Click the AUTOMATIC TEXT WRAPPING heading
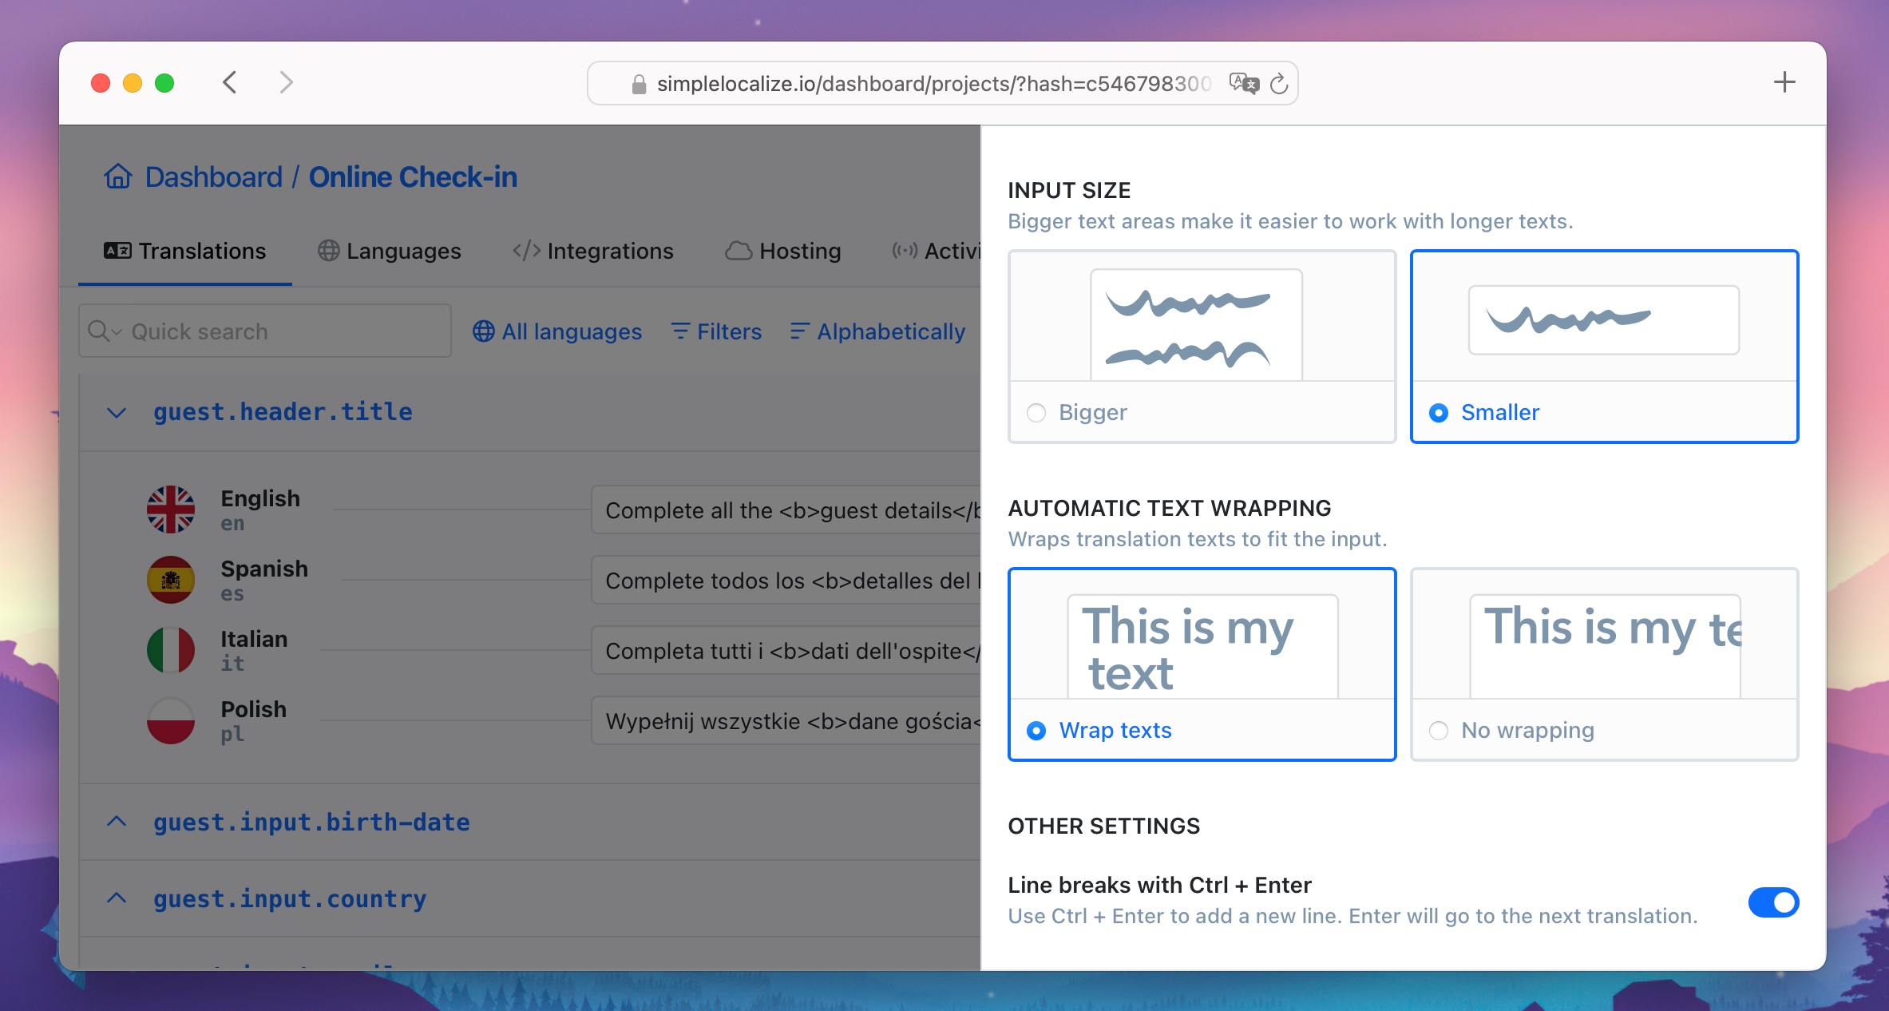This screenshot has height=1011, width=1889. pyautogui.click(x=1170, y=508)
